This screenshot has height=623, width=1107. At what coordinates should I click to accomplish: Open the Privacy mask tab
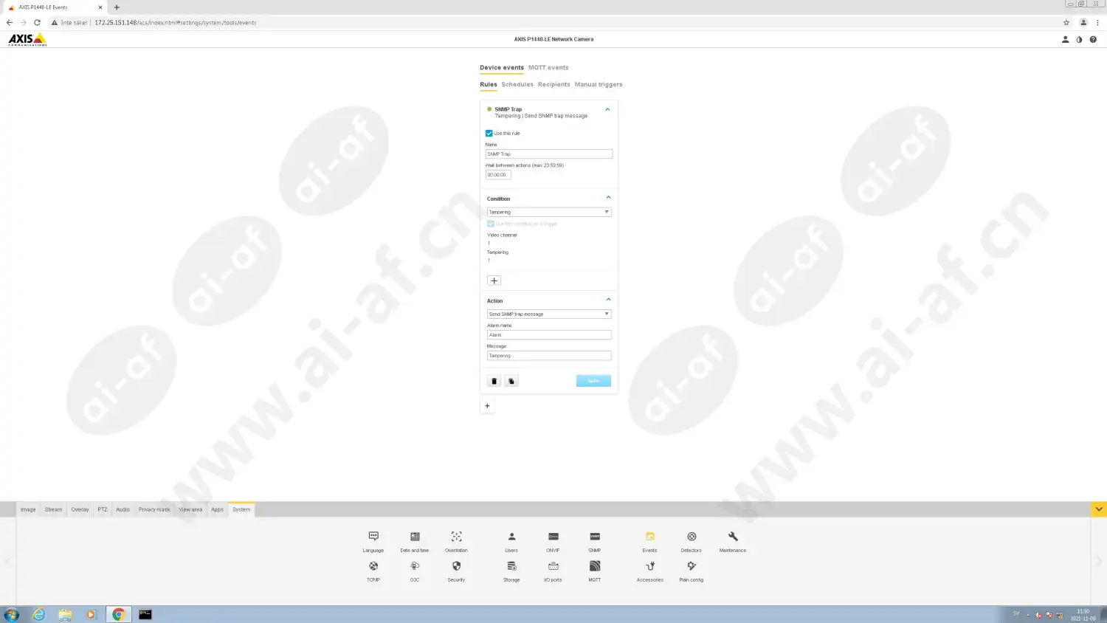(x=154, y=510)
